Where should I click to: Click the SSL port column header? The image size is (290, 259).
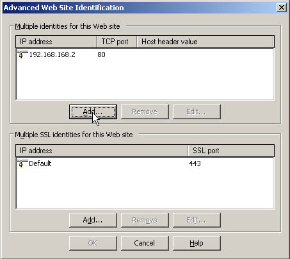click(231, 151)
